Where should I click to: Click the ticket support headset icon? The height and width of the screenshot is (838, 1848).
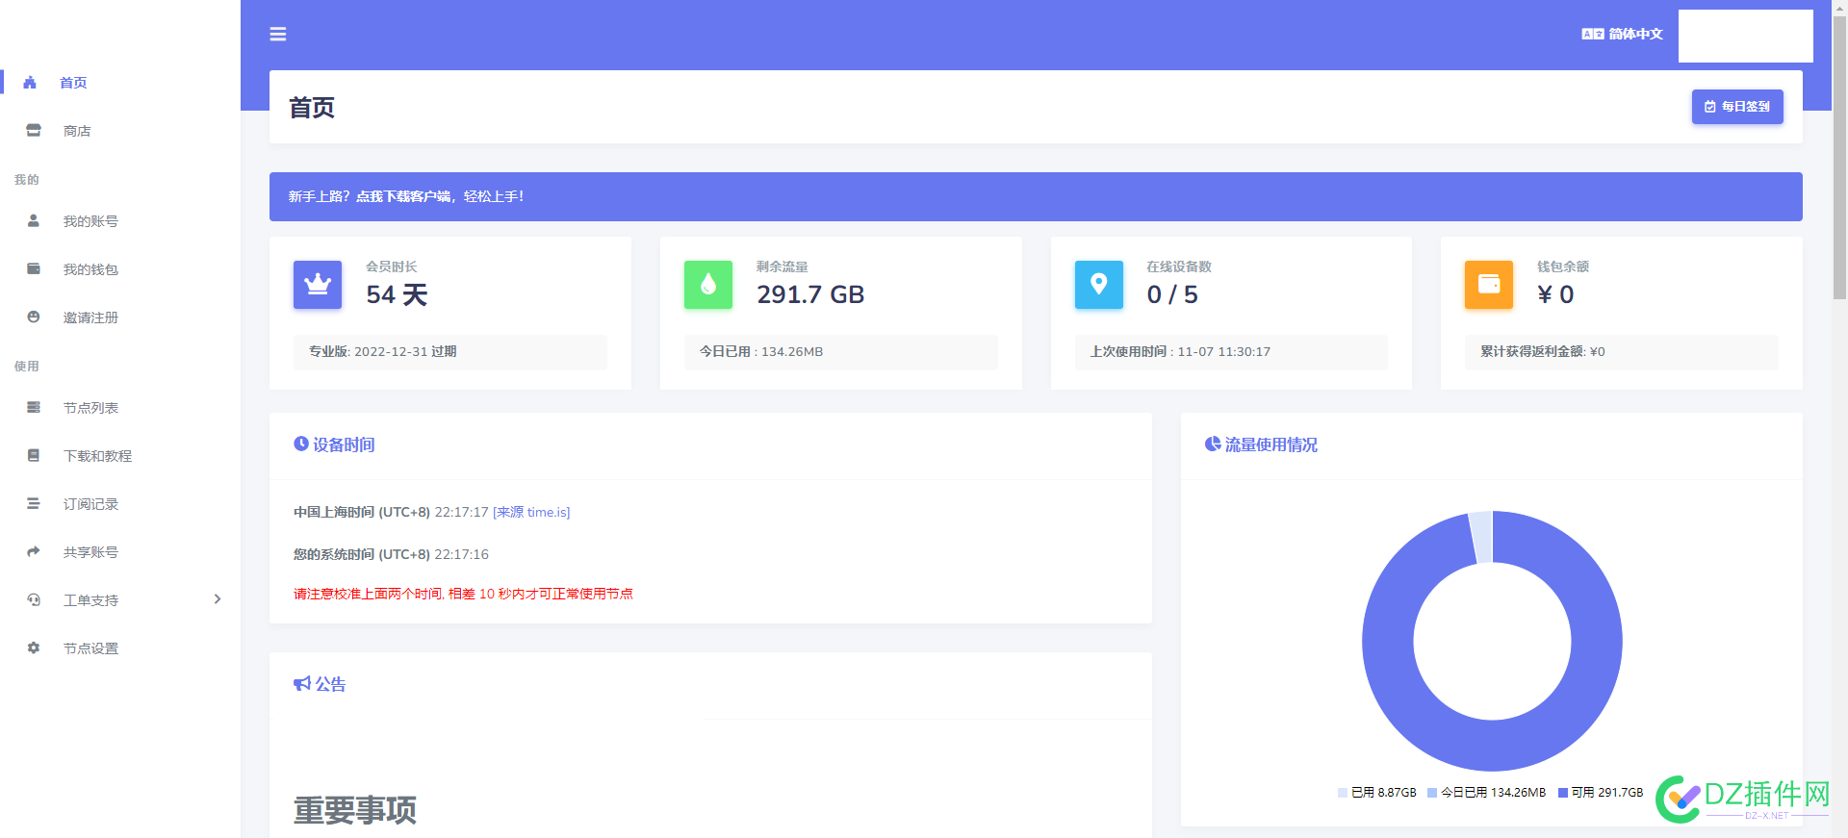point(34,599)
